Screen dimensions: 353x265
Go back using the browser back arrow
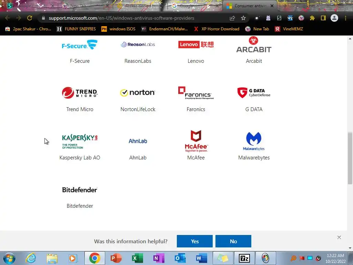7,18
